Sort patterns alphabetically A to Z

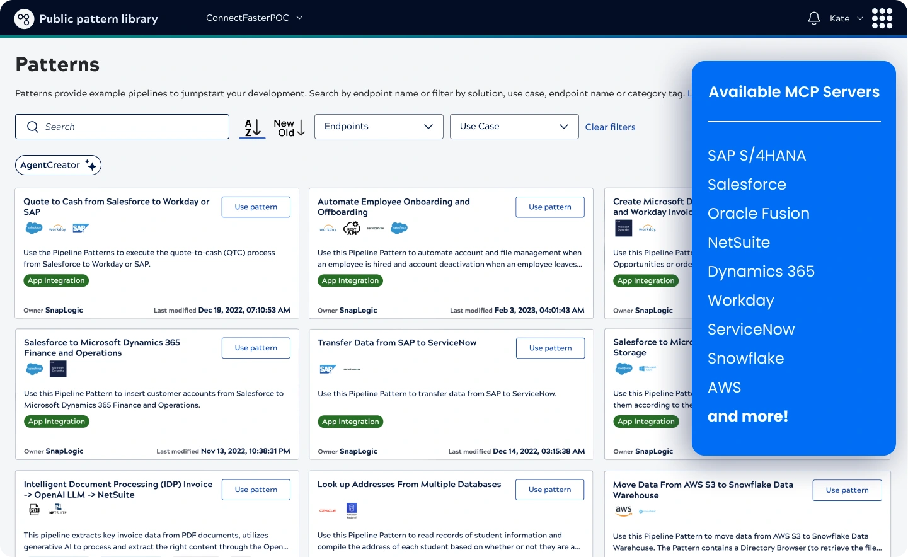click(253, 127)
